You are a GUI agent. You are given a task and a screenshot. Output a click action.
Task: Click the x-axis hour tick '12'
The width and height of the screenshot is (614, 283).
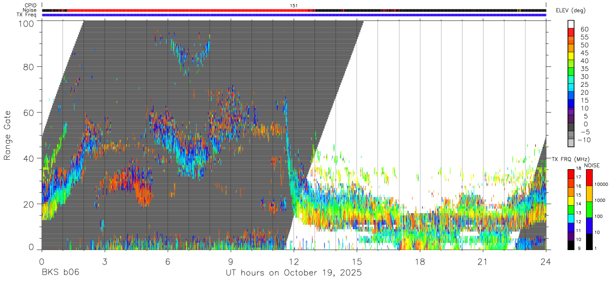pyautogui.click(x=293, y=261)
